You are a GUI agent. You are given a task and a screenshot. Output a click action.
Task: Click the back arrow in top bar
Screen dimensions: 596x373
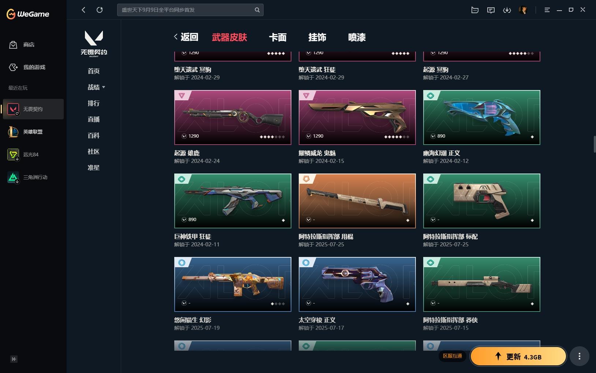point(83,10)
